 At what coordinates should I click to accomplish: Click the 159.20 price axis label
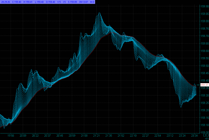coord(205,110)
